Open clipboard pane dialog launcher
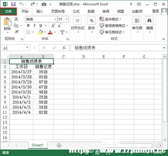168x156 pixels. pos(22,39)
